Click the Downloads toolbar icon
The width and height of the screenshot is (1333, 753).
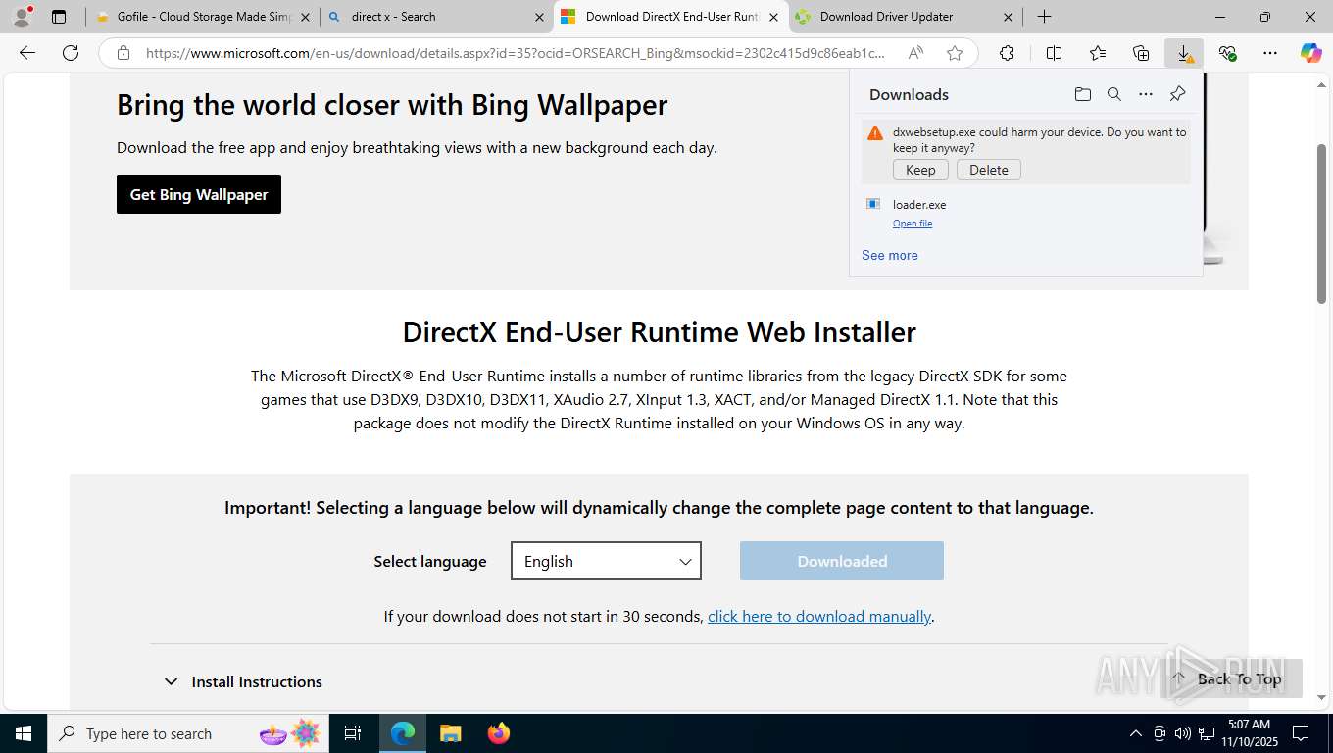[1184, 53]
